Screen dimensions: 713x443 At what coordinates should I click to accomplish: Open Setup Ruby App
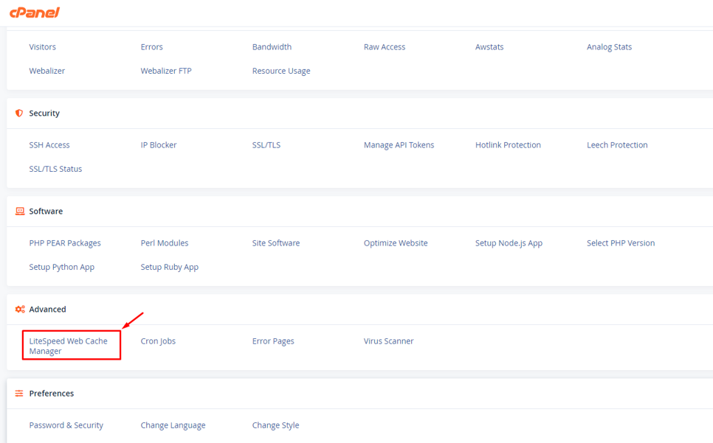[169, 267]
